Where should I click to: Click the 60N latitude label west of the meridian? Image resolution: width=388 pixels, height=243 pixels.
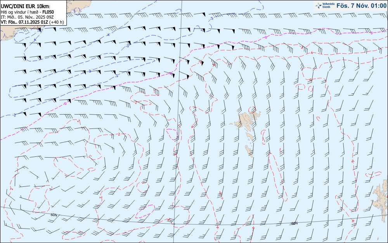(54, 215)
